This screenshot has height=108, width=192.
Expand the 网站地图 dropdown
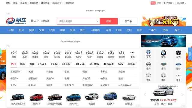tap(181, 3)
